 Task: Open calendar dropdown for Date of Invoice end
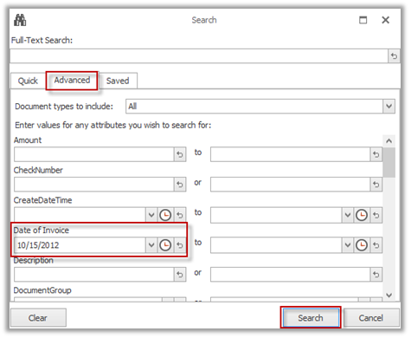(x=348, y=245)
